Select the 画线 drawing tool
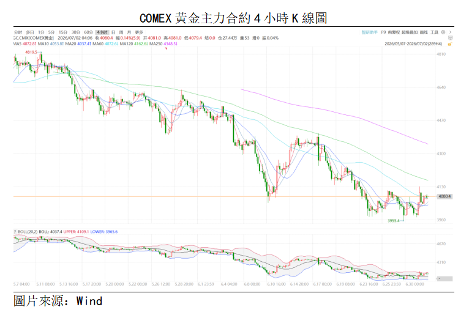 point(424,32)
